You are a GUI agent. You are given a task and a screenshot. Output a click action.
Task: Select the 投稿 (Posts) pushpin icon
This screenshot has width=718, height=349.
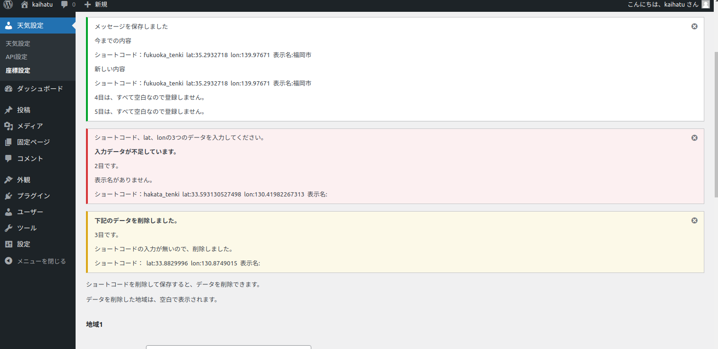click(8, 110)
